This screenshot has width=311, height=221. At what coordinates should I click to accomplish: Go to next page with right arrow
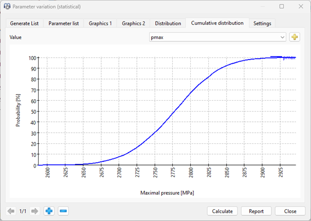tap(34, 211)
